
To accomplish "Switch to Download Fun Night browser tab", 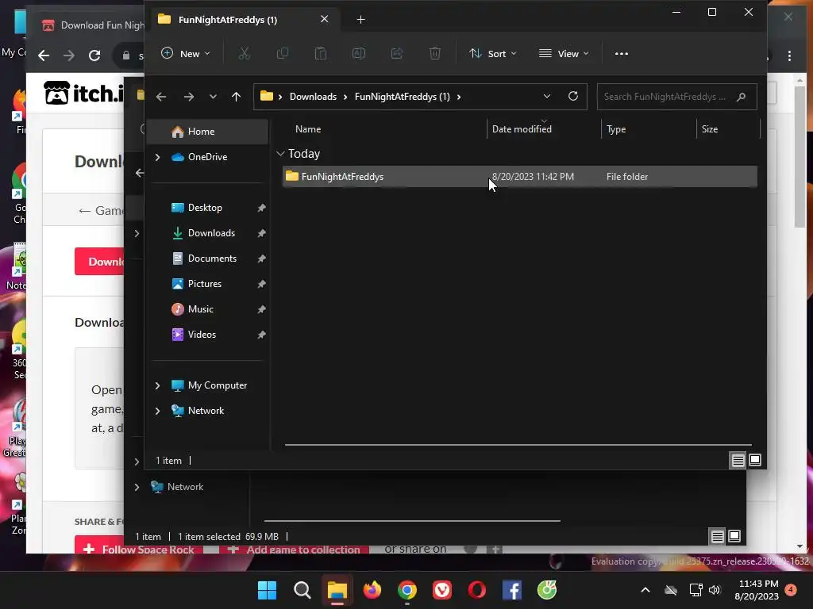I will tap(92, 25).
